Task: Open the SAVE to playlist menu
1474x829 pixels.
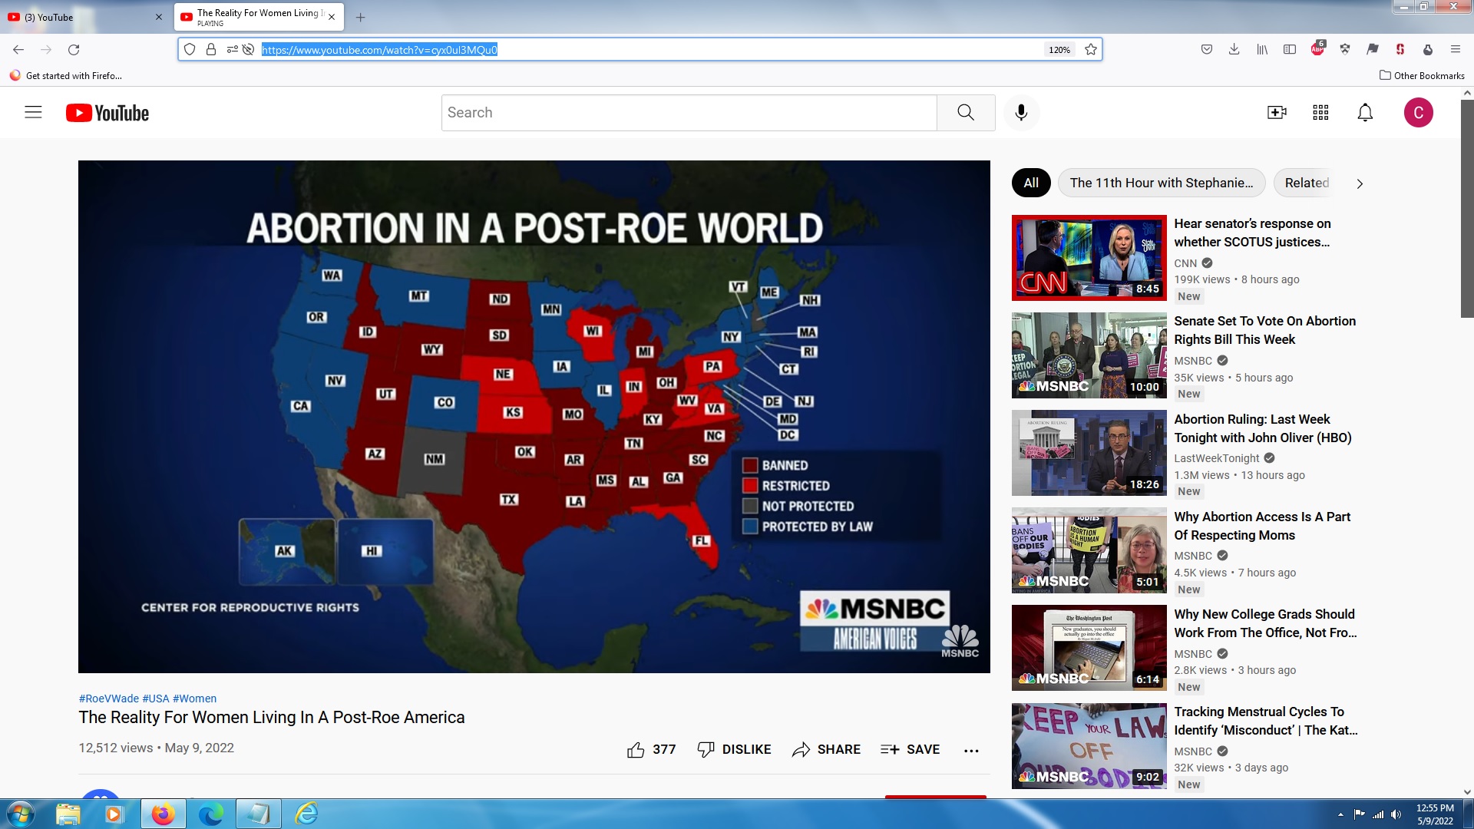Action: (x=911, y=750)
